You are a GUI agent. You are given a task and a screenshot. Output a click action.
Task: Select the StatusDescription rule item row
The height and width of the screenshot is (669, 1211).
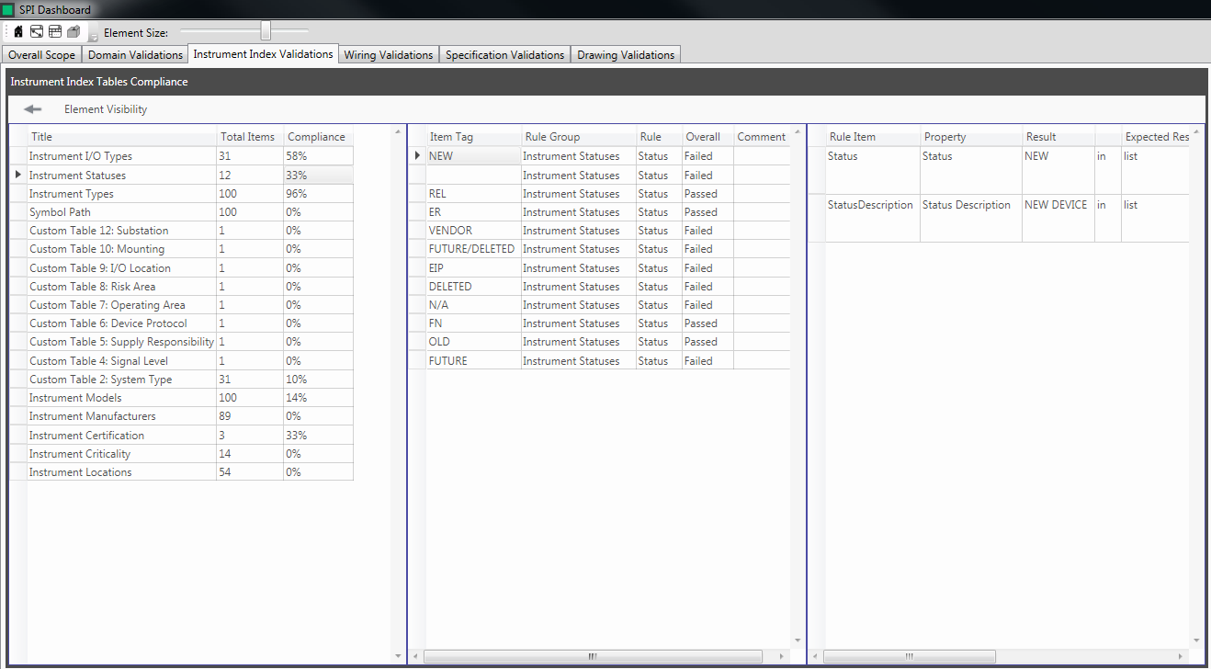pyautogui.click(x=870, y=205)
